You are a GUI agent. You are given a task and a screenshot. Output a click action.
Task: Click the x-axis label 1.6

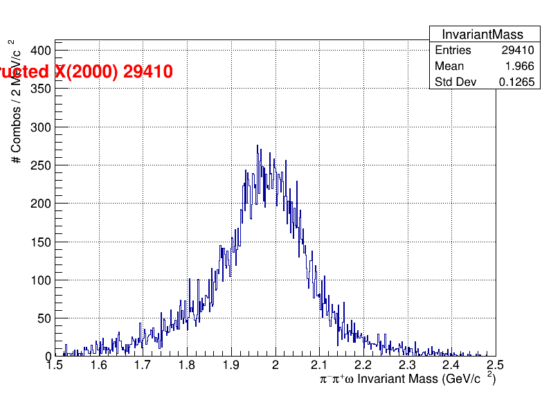(99, 365)
